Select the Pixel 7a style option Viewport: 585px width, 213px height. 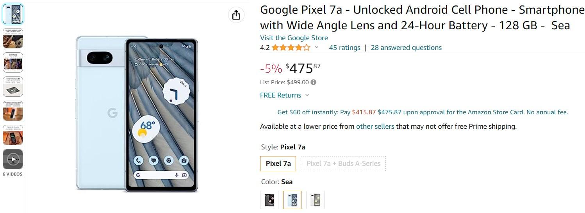(x=278, y=163)
